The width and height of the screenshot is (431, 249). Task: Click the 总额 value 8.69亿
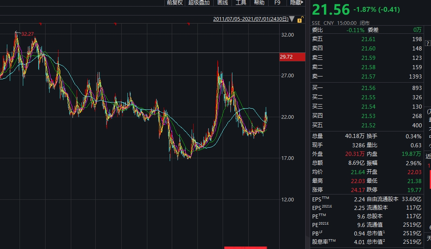[357, 163]
